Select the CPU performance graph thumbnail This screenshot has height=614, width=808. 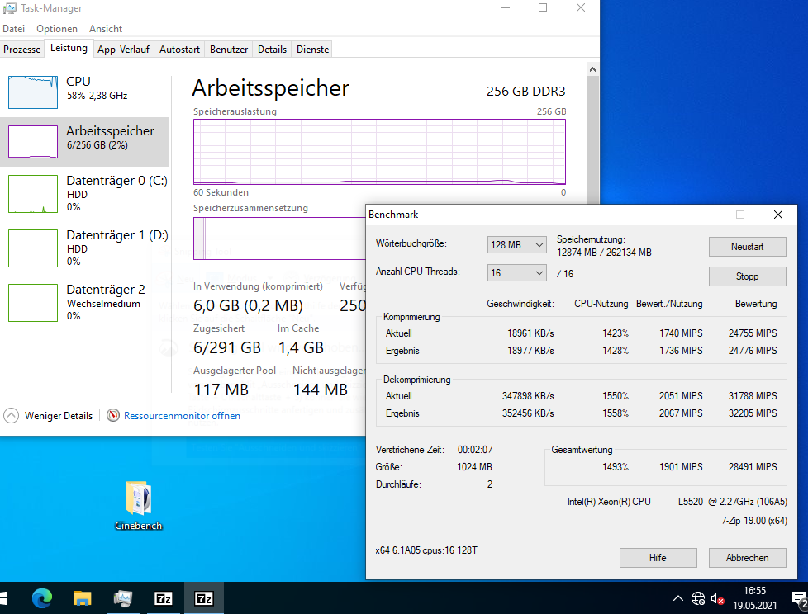click(x=33, y=92)
